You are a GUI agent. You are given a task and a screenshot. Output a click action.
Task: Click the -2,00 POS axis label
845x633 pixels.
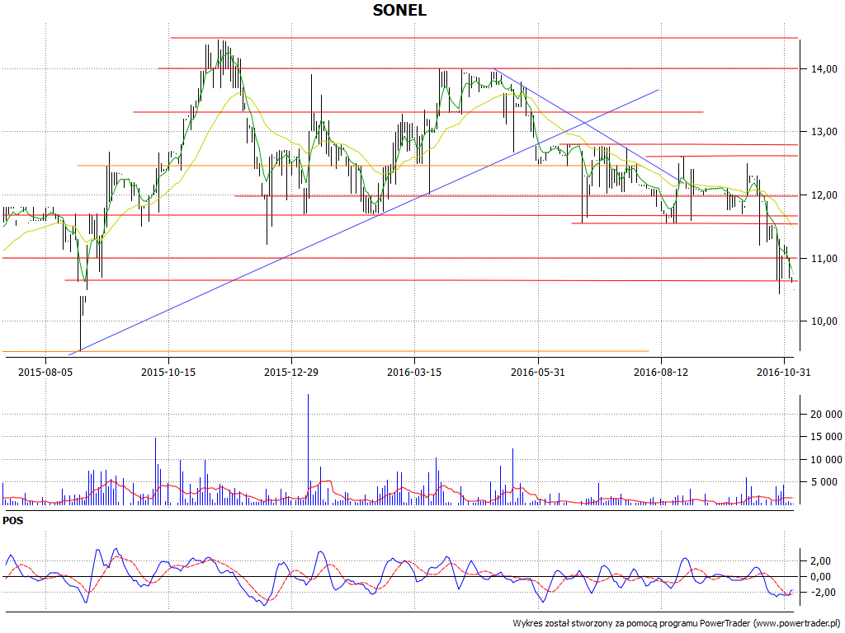click(819, 592)
